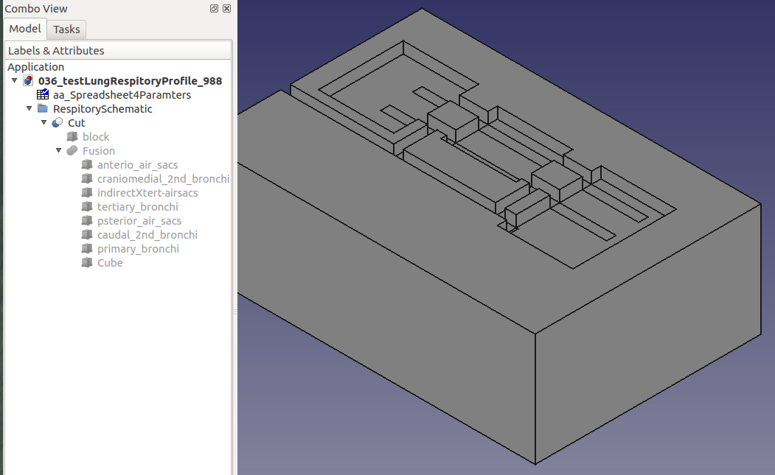Image resolution: width=775 pixels, height=475 pixels.
Task: Close the Combo View panel
Action: (x=226, y=9)
